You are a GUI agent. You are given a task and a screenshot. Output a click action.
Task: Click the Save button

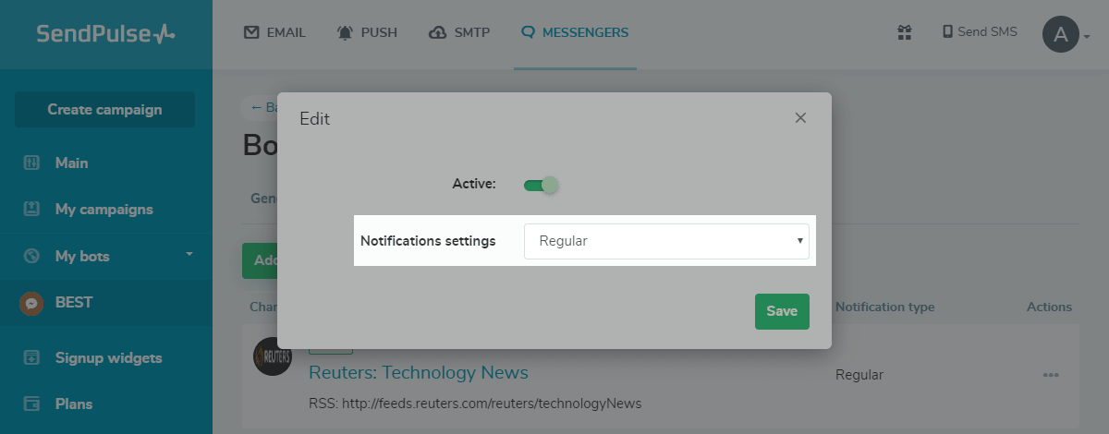point(782,311)
